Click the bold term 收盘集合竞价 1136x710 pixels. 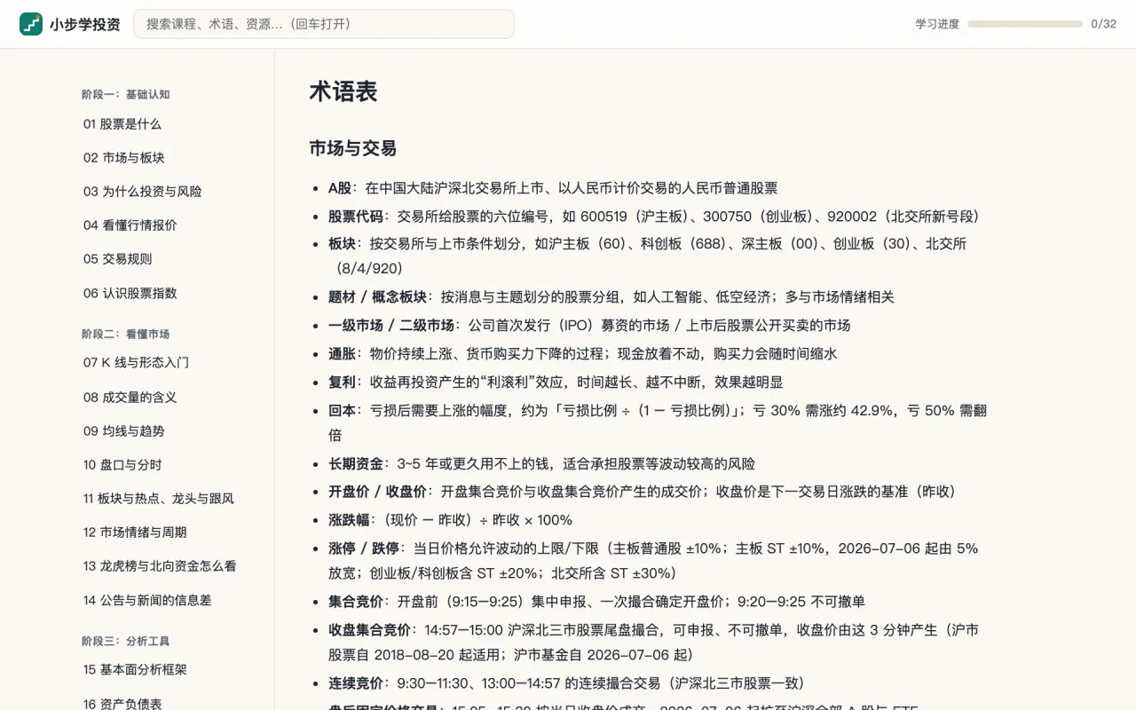pyautogui.click(x=370, y=630)
